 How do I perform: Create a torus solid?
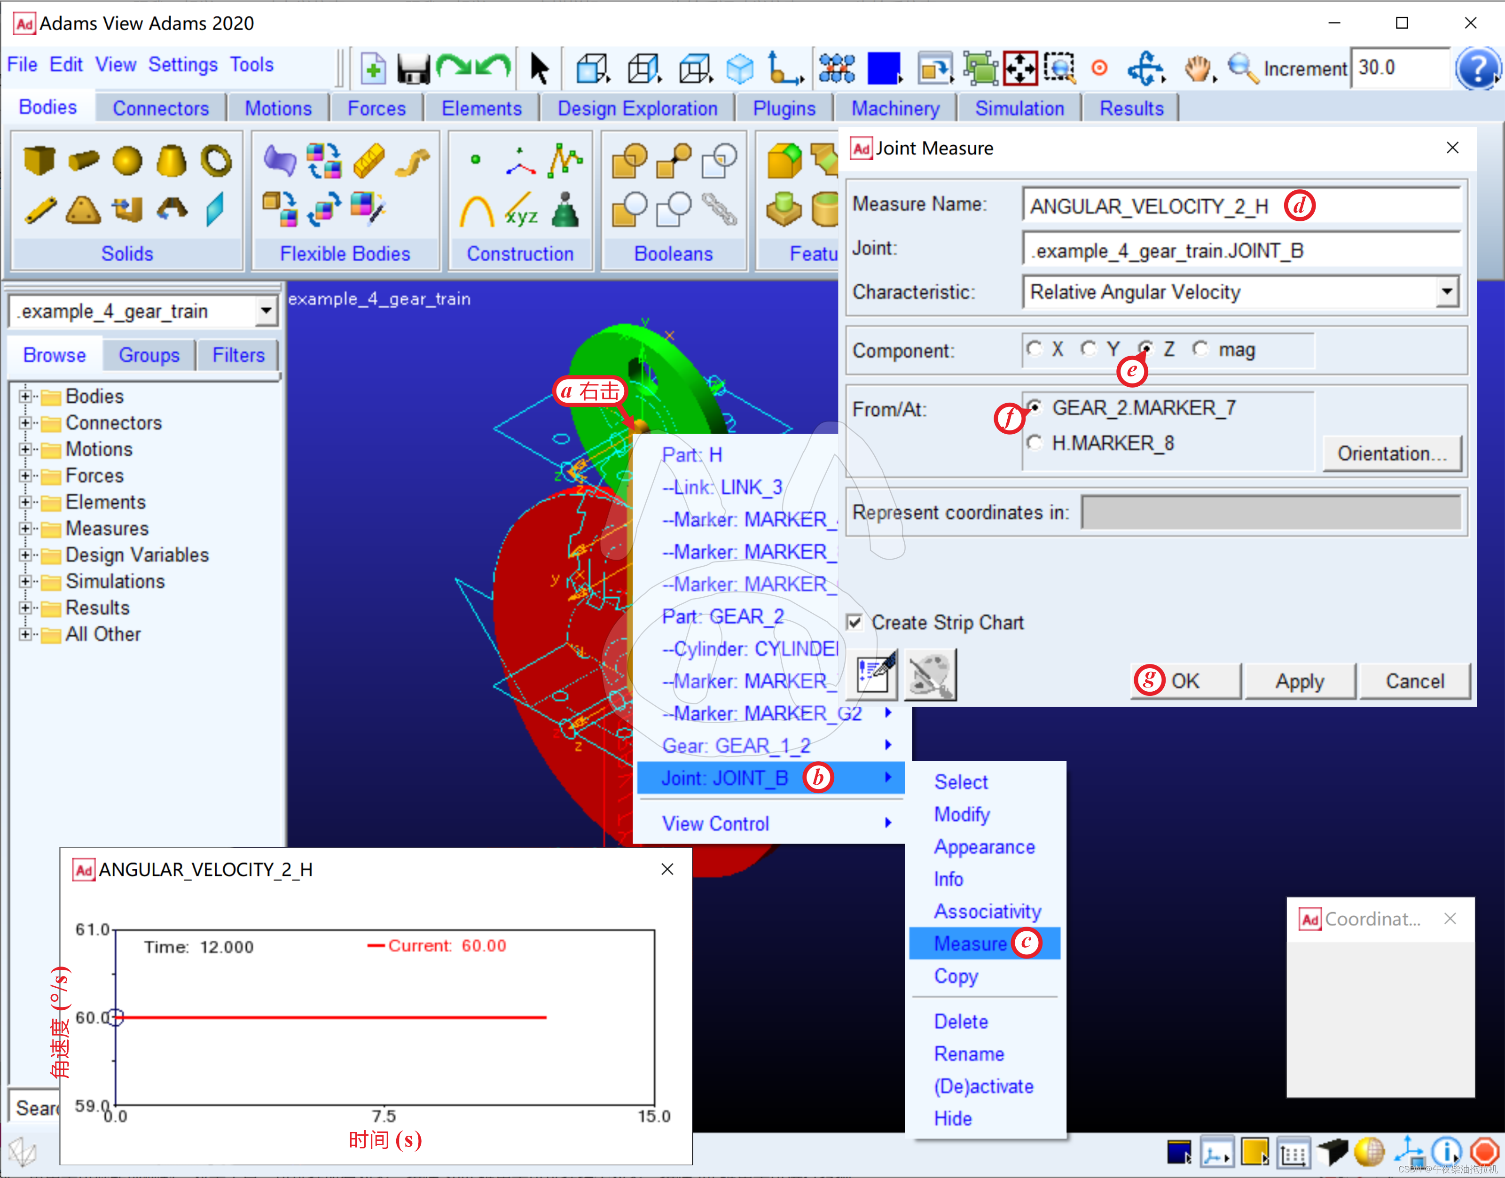(216, 160)
